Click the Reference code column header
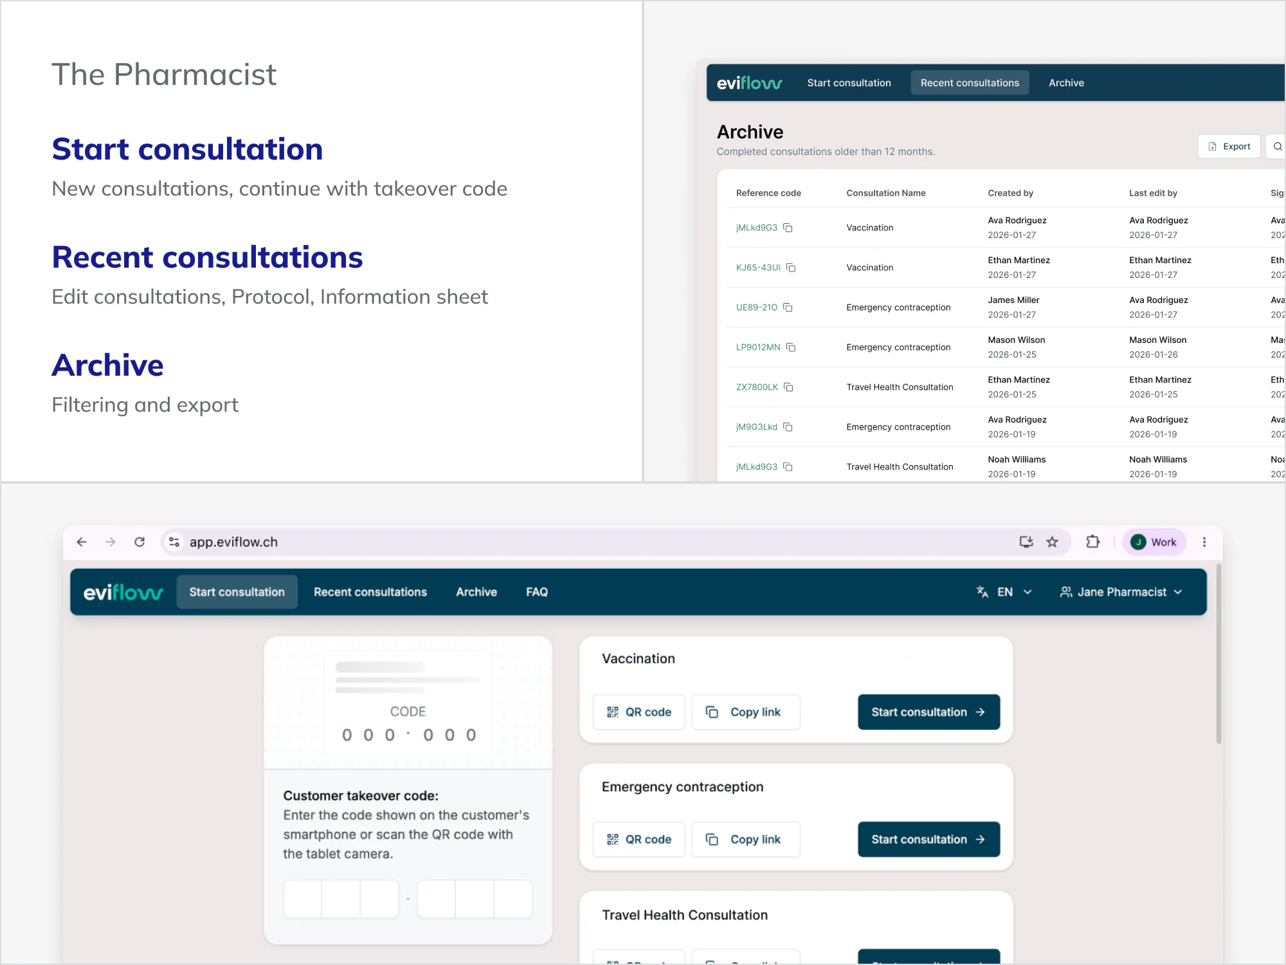This screenshot has width=1286, height=965. pyautogui.click(x=768, y=193)
